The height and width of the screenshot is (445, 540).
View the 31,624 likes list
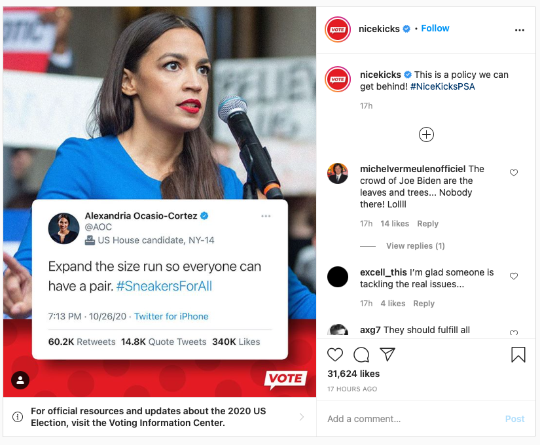coord(353,374)
